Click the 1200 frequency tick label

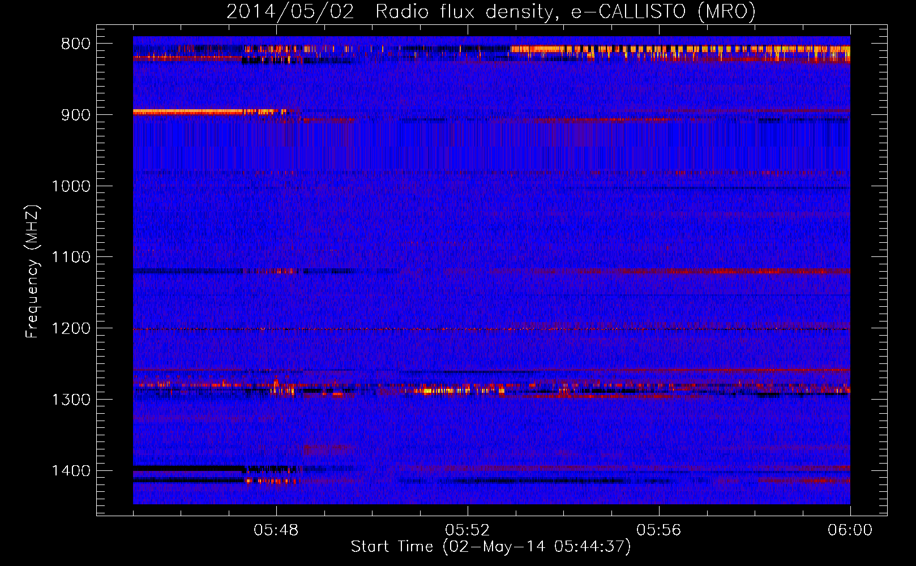[x=71, y=329]
